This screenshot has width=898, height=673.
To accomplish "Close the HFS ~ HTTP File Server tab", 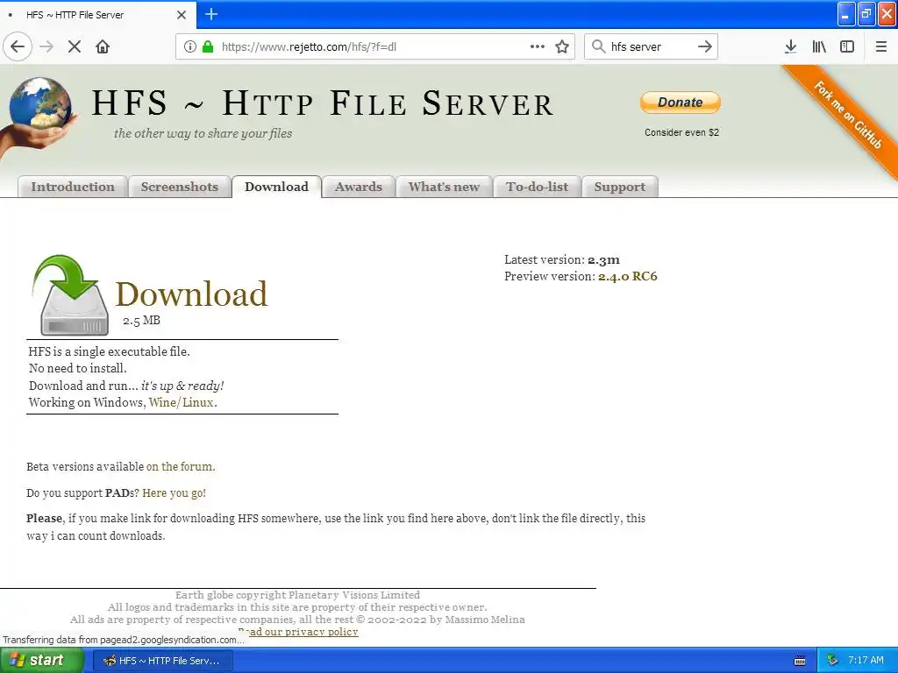I will [182, 15].
